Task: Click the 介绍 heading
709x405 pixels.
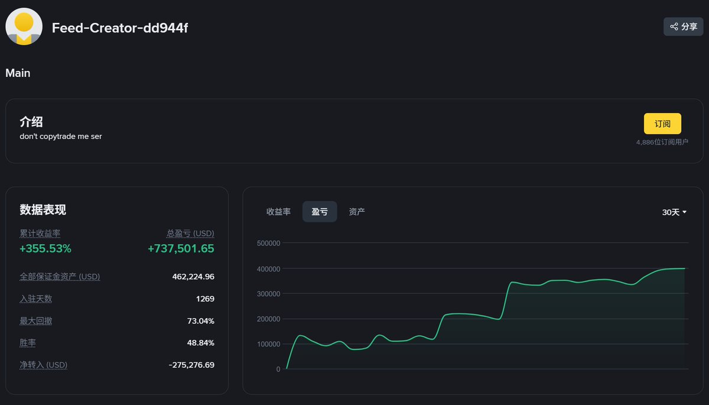Action: [x=31, y=122]
